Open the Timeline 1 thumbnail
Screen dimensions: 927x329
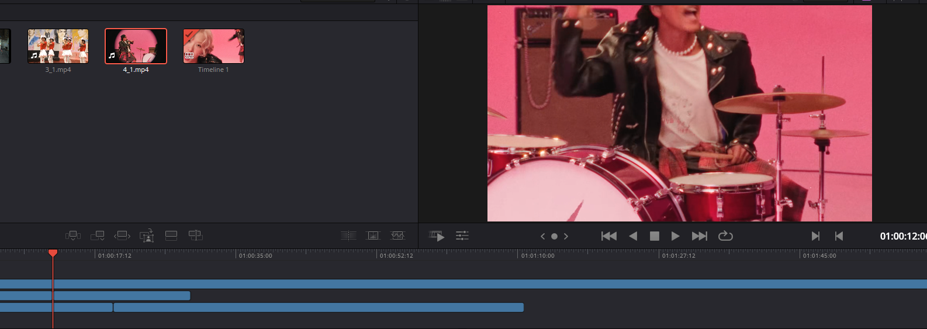(x=213, y=46)
